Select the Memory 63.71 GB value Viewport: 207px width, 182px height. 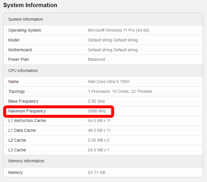(x=96, y=172)
